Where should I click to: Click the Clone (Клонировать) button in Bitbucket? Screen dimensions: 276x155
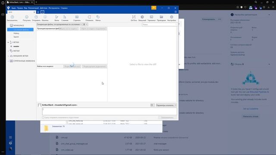coord(208,19)
